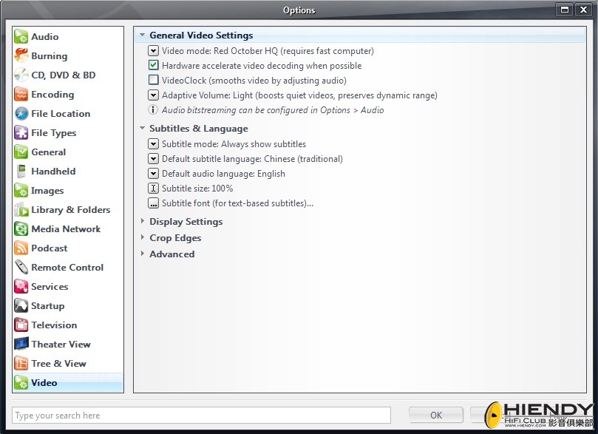Click the CD, DVD & BD disc icon
The width and height of the screenshot is (598, 434).
point(21,75)
